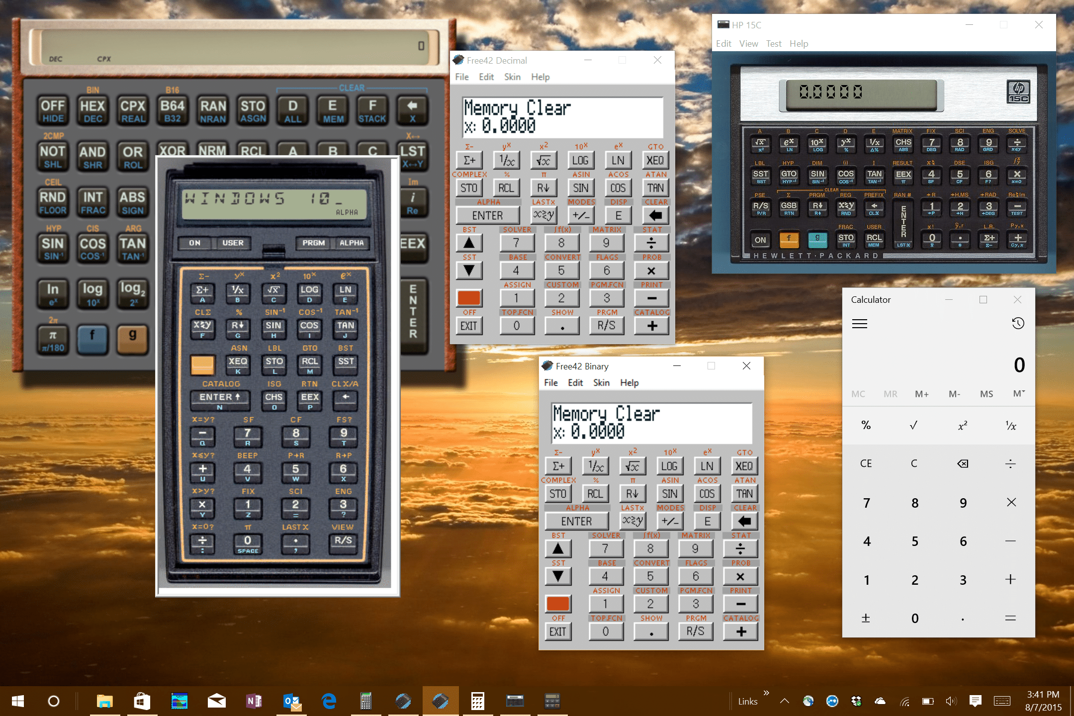The height and width of the screenshot is (716, 1074).
Task: Open Test menu in HP 15C window
Action: 774,43
